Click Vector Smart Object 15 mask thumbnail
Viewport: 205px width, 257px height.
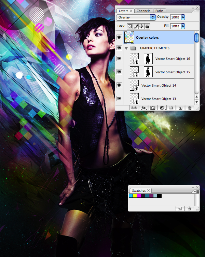pos(148,72)
